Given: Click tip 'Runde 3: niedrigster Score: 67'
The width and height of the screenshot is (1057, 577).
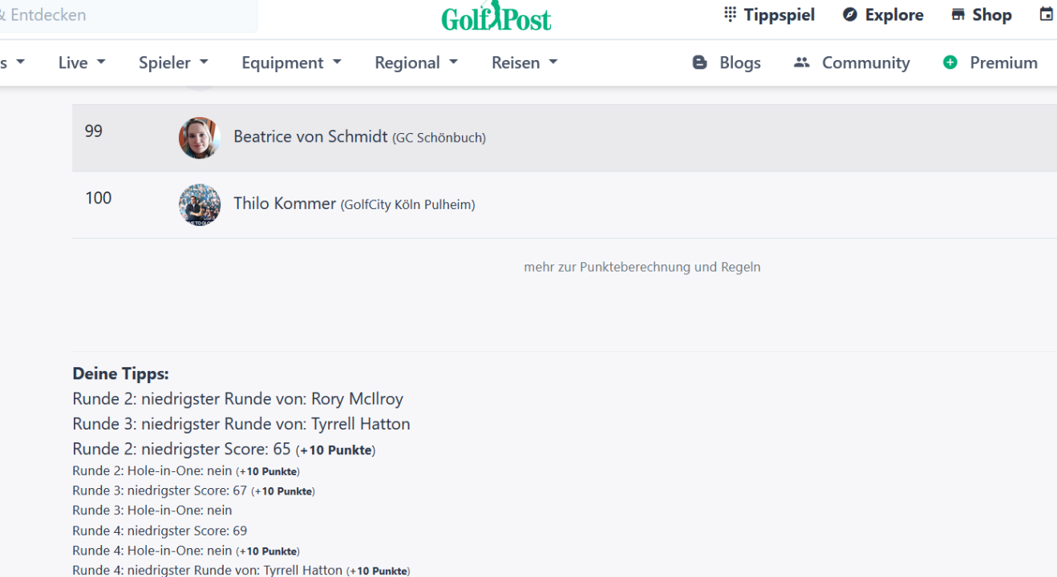Looking at the screenshot, I should 160,490.
